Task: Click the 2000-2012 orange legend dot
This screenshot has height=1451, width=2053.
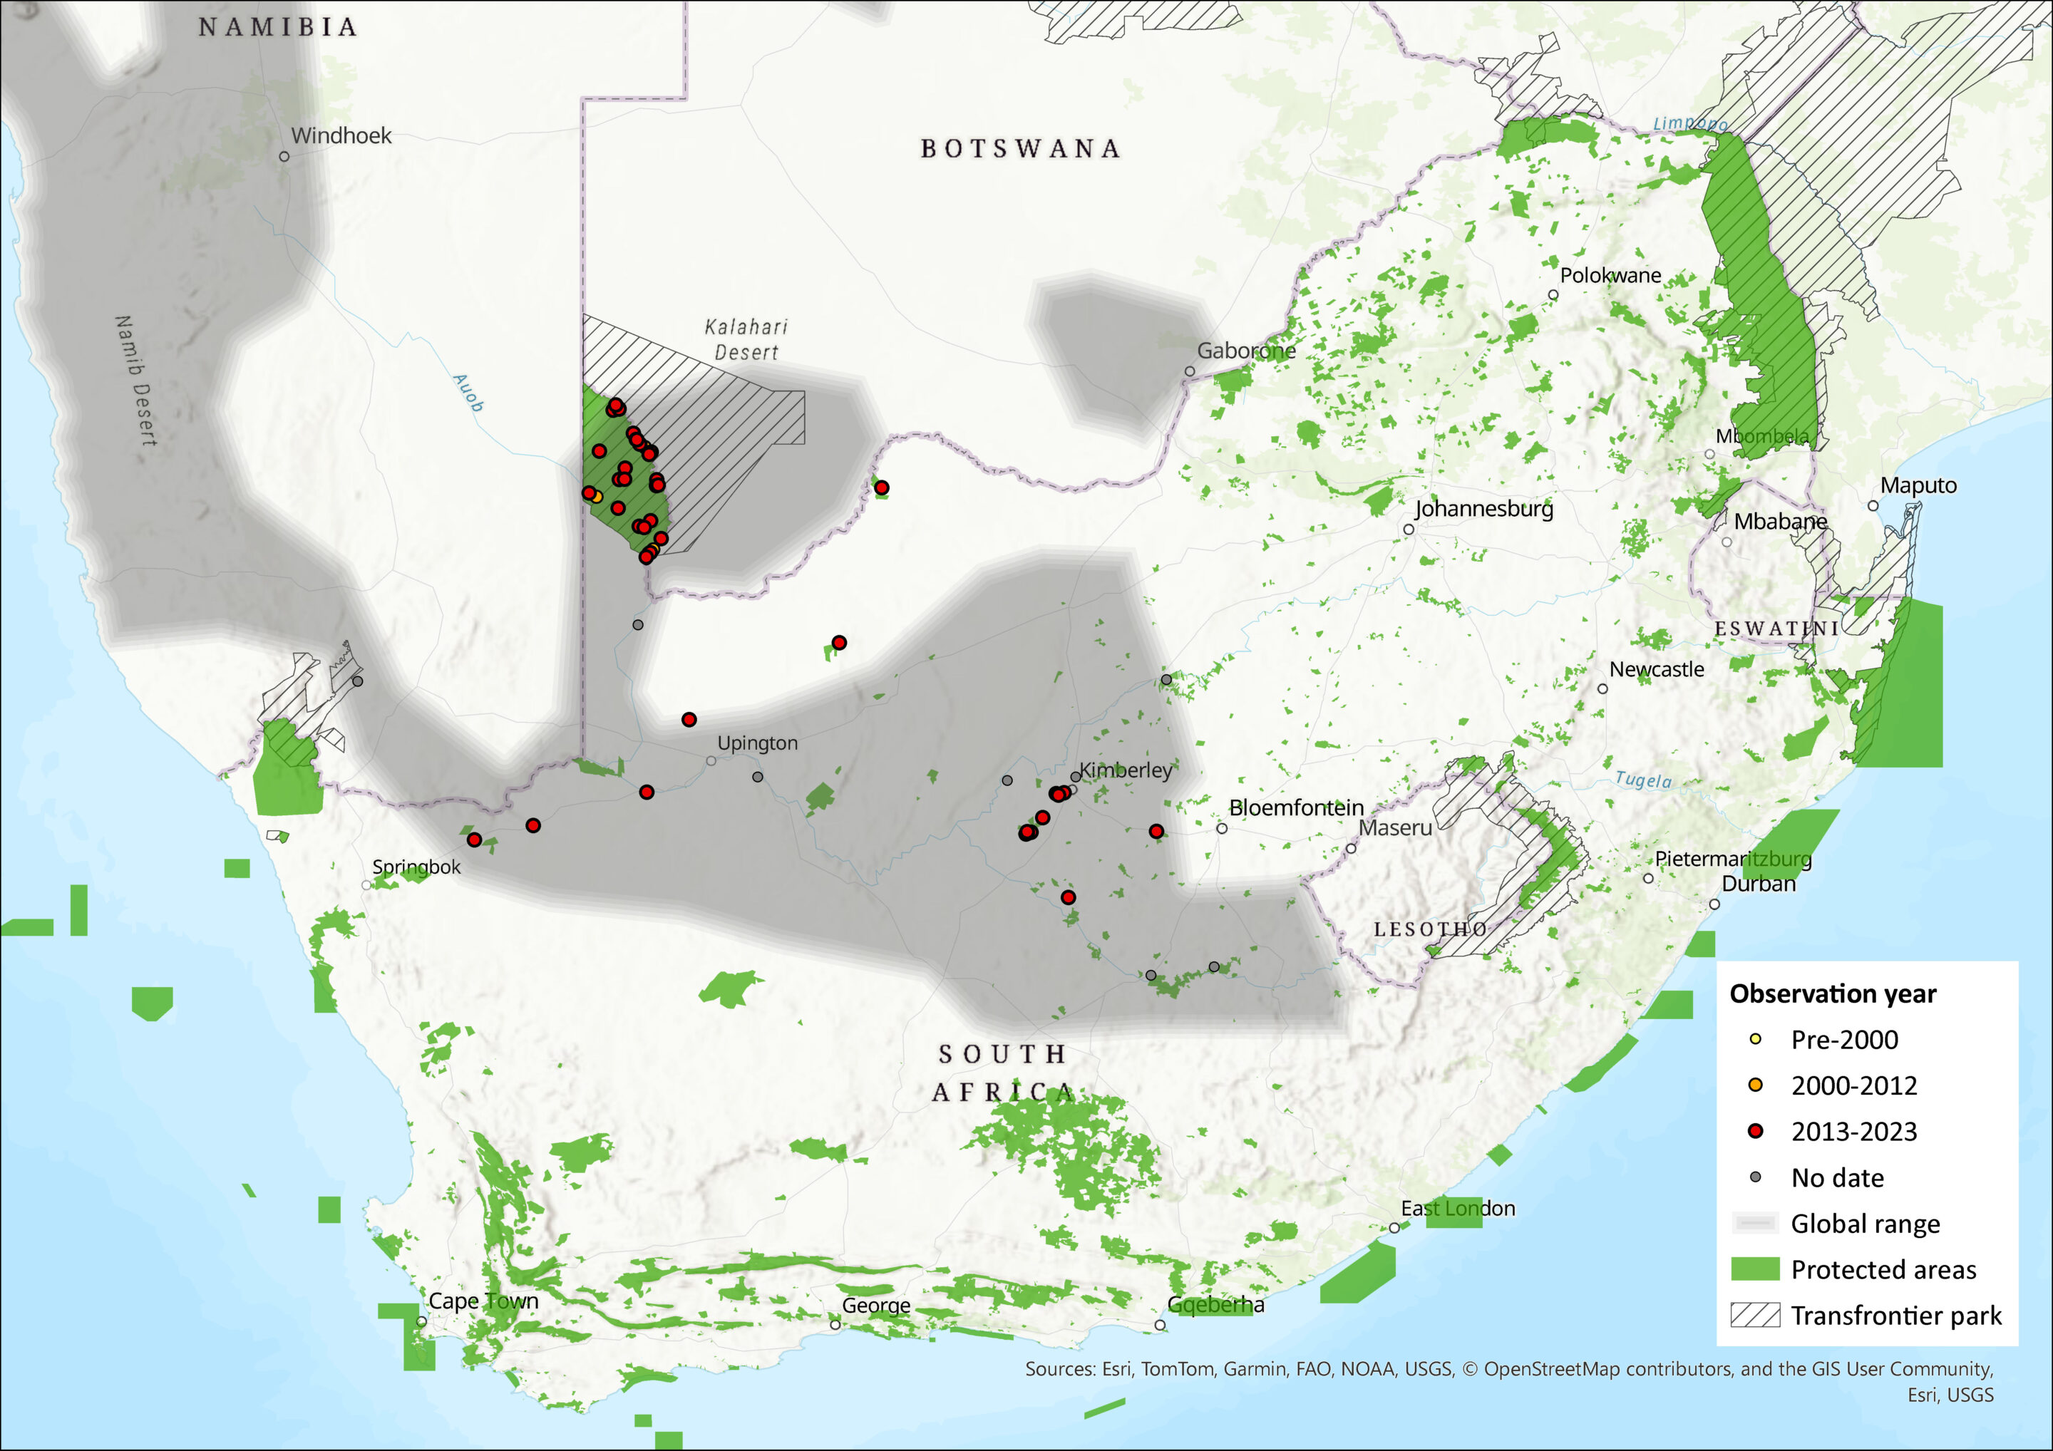Action: coord(1755,1085)
